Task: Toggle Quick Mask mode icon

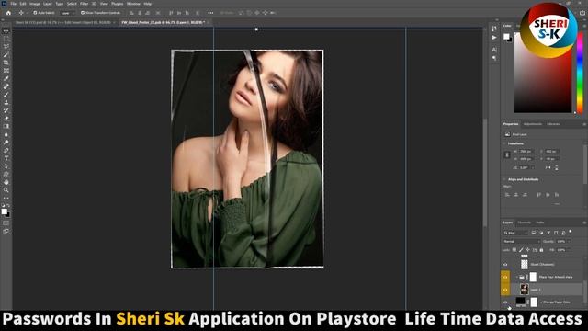Action: click(x=6, y=223)
